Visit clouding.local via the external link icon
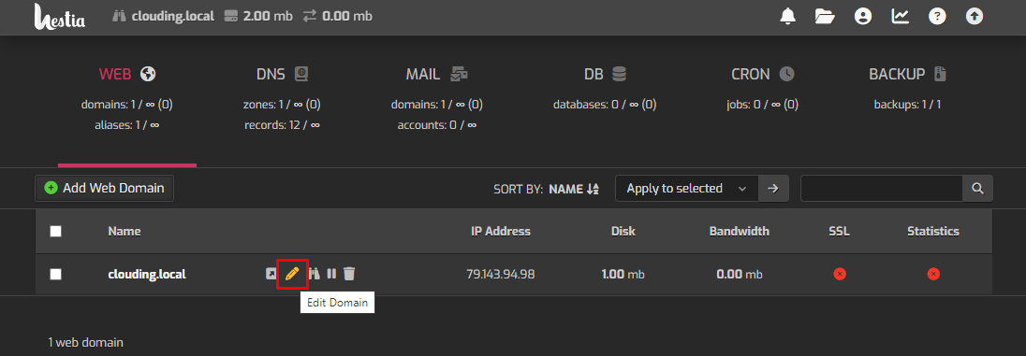Image resolution: width=1026 pixels, height=356 pixels. [271, 274]
